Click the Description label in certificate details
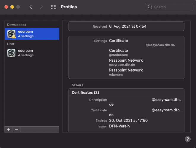Screen dimensions: 196x148 98,100
